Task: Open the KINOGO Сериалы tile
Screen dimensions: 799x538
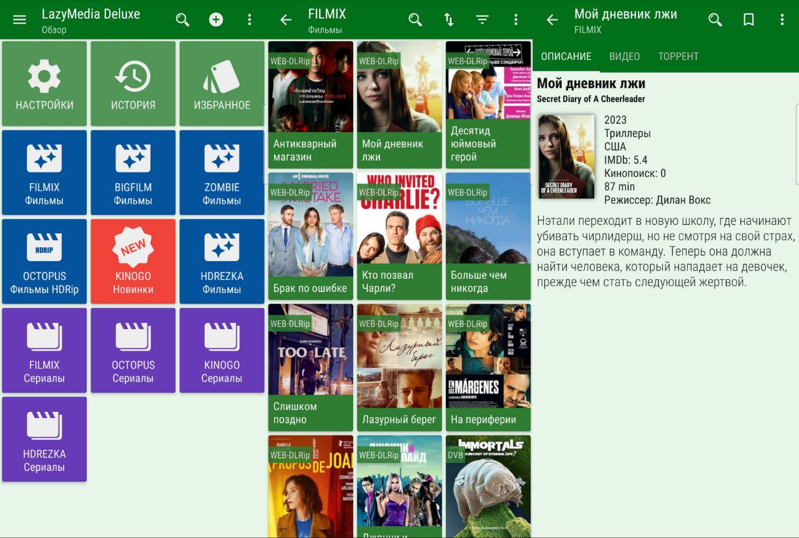Action: pyautogui.click(x=222, y=351)
